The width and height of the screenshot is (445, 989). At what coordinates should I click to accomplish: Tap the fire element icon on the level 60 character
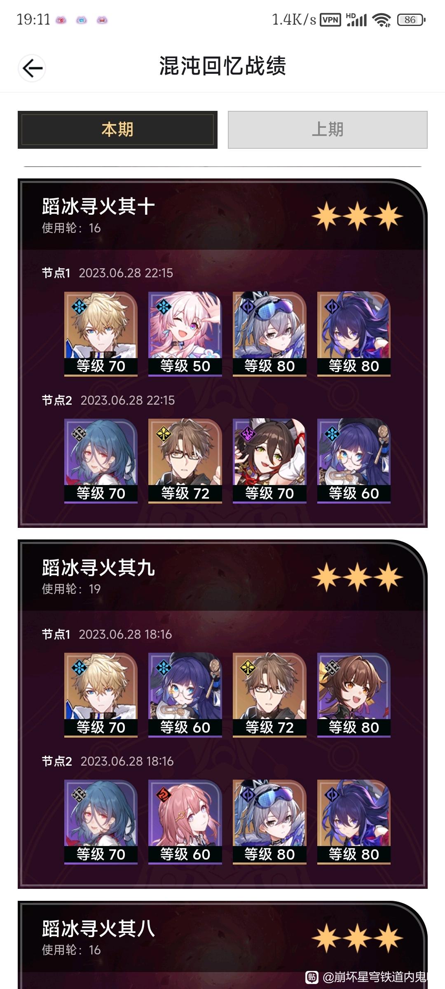(163, 794)
